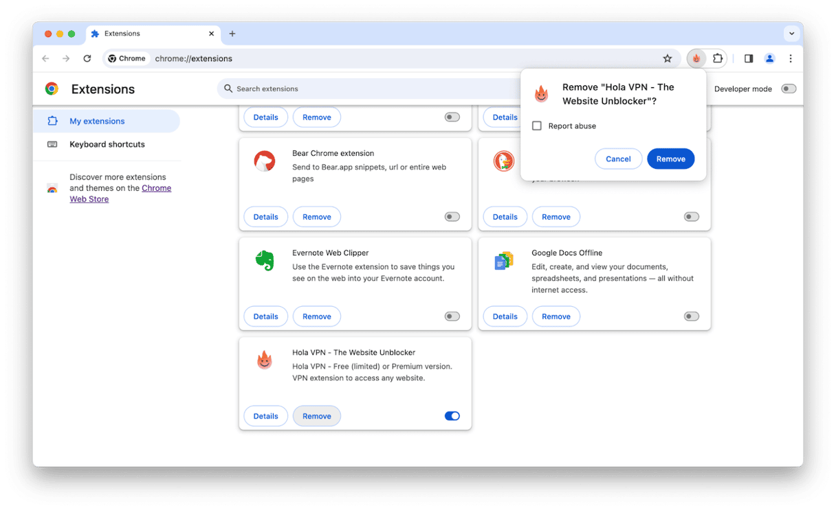
Task: Open Keyboard shortcuts in sidebar
Action: [107, 144]
